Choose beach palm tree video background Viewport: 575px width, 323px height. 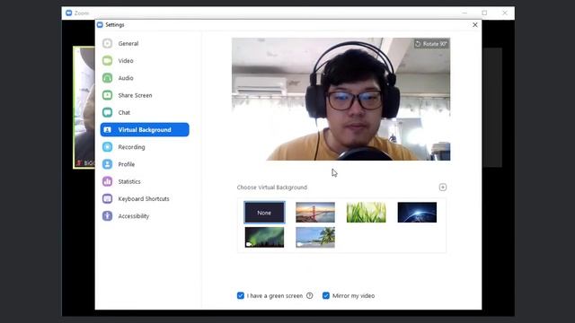[x=315, y=237]
